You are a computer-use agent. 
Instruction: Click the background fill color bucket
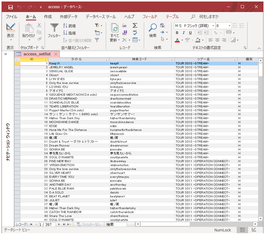pyautogui.click(x=198, y=40)
